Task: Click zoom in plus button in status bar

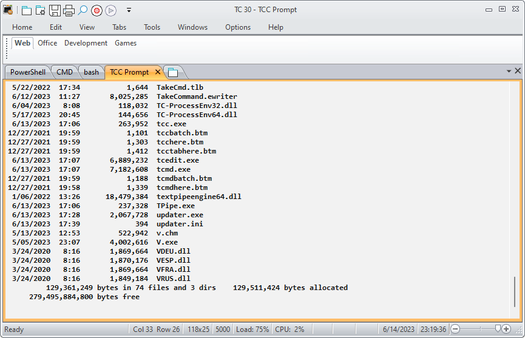Action: tap(506, 330)
